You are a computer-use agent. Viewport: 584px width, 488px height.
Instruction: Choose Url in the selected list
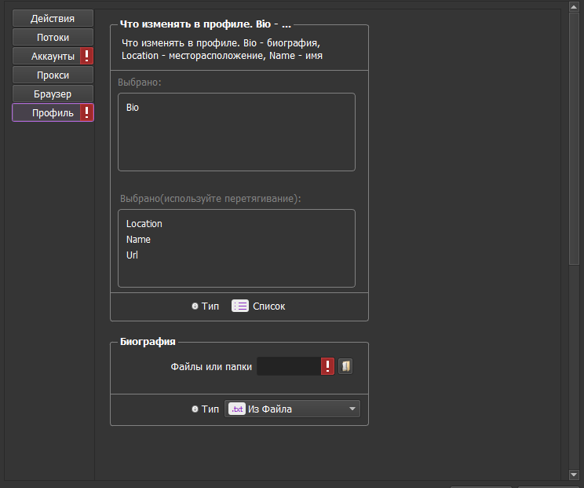(132, 255)
